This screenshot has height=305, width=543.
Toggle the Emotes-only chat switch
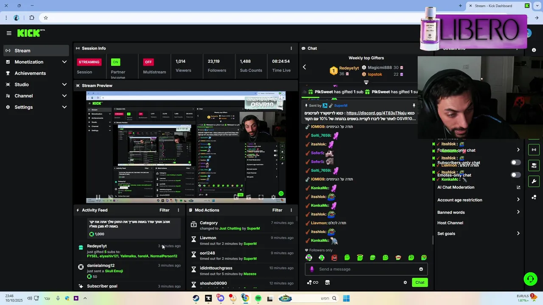(x=515, y=175)
